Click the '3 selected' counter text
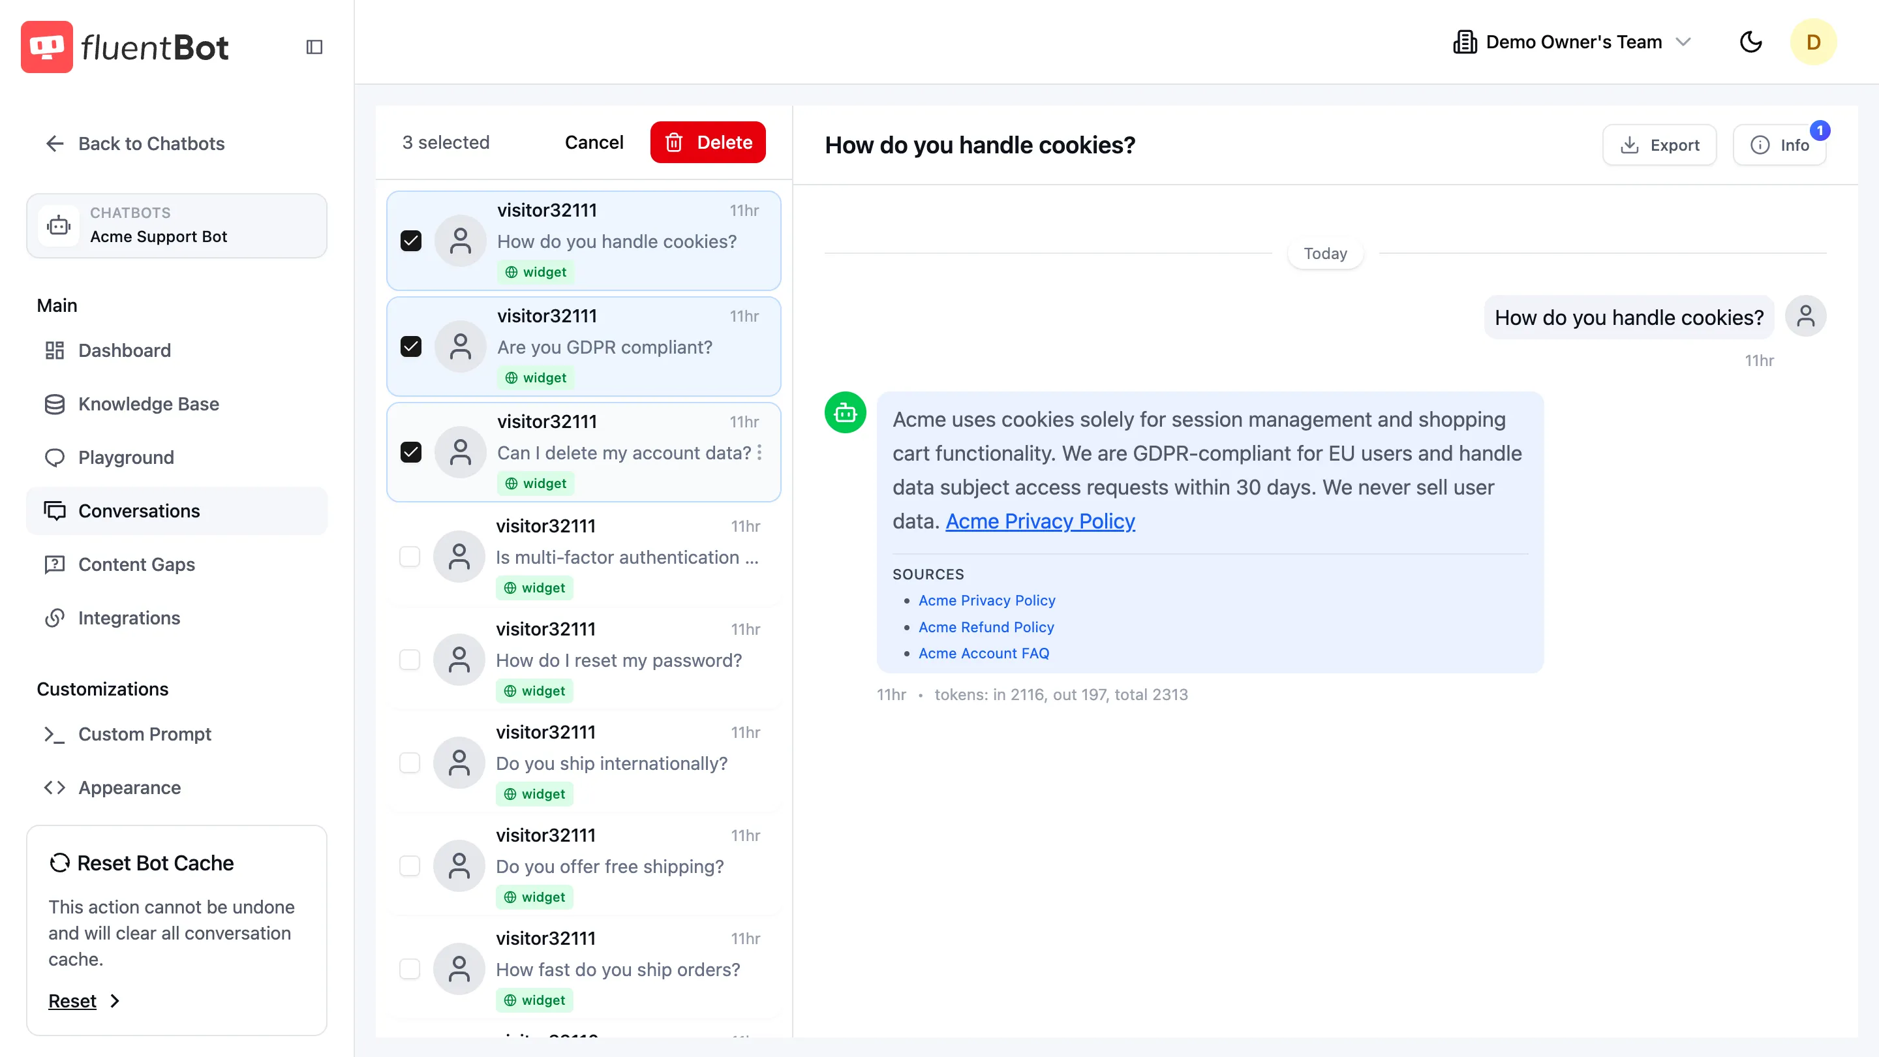The height and width of the screenshot is (1057, 1879). click(x=446, y=142)
